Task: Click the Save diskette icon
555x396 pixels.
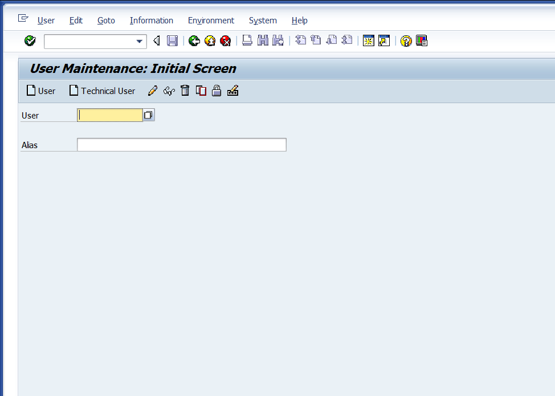Action: pos(173,41)
